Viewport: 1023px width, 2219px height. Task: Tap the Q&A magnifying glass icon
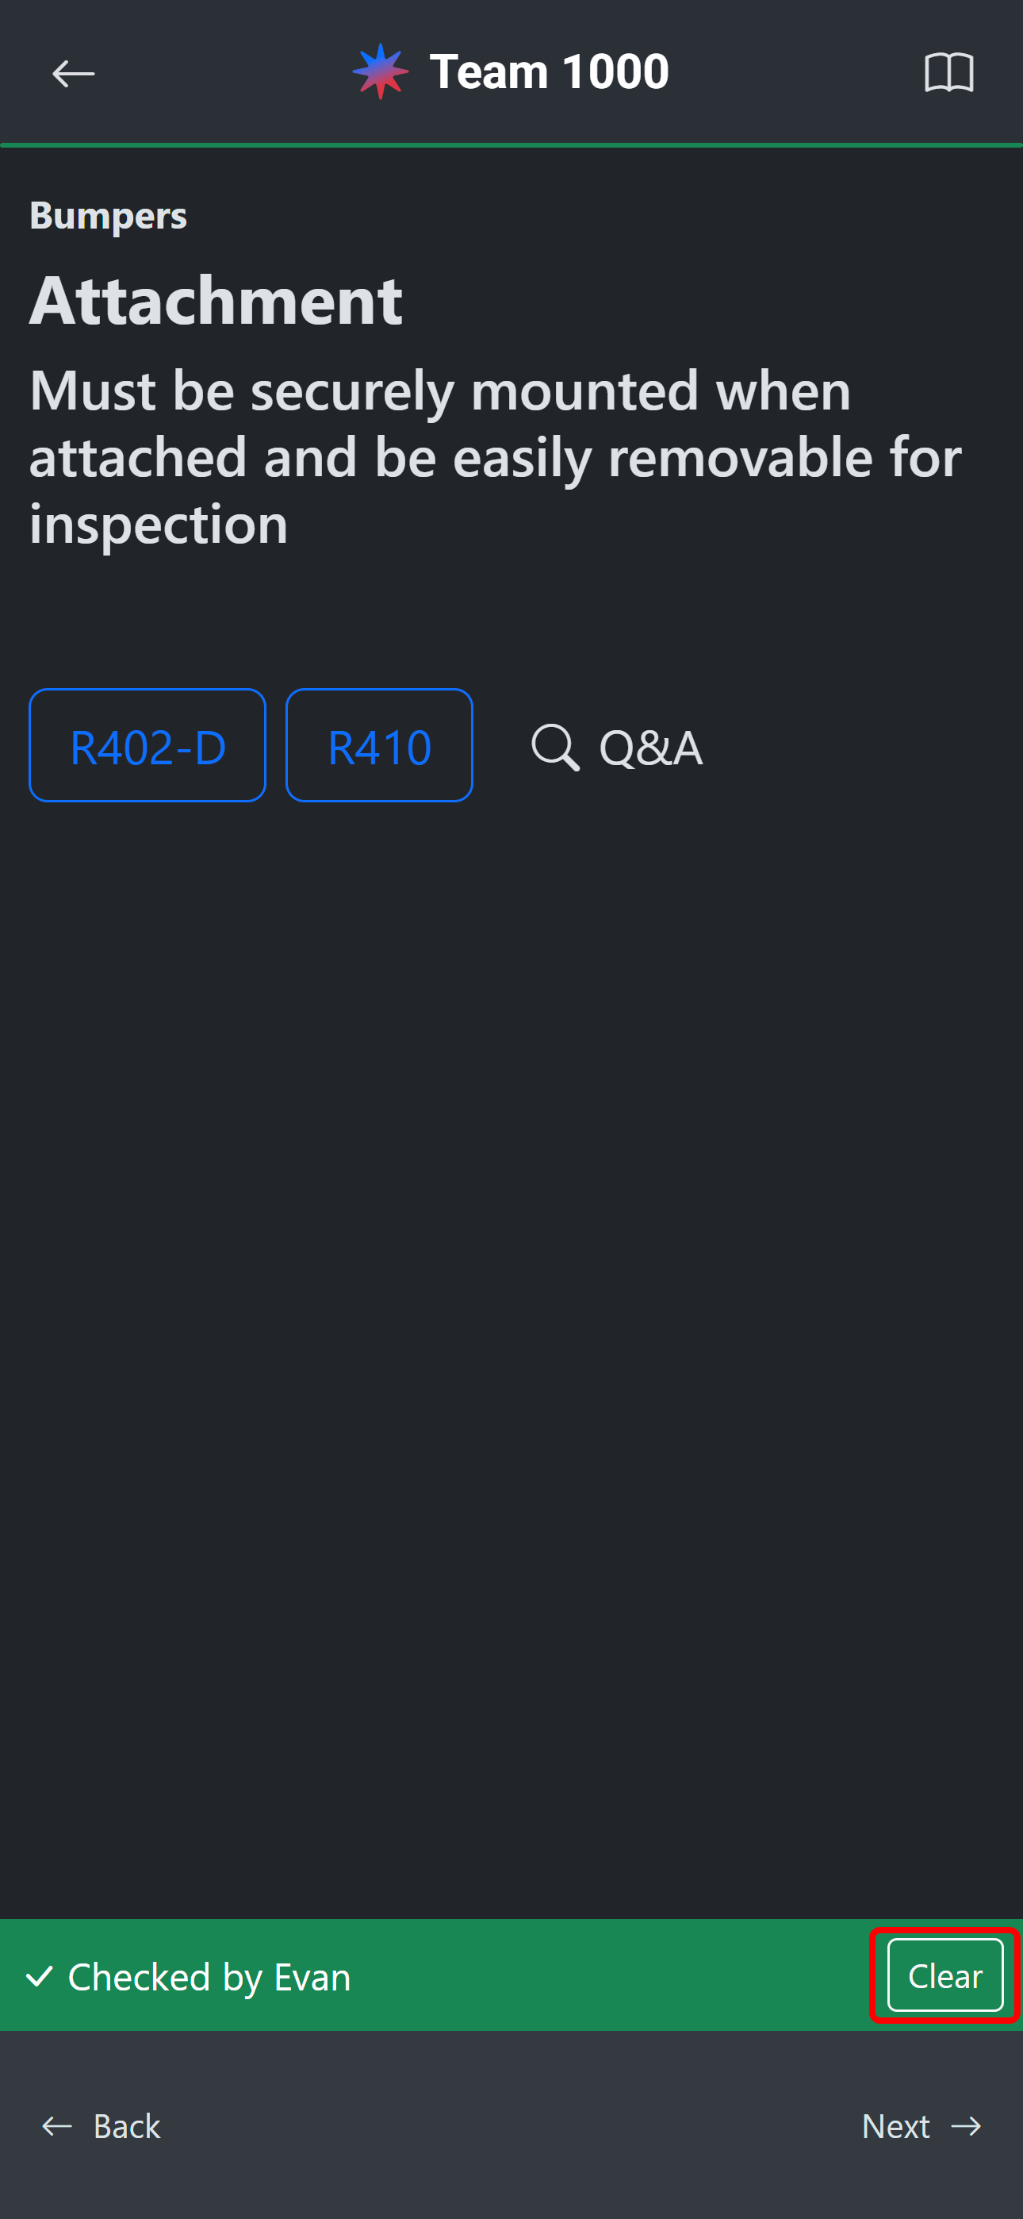click(554, 746)
